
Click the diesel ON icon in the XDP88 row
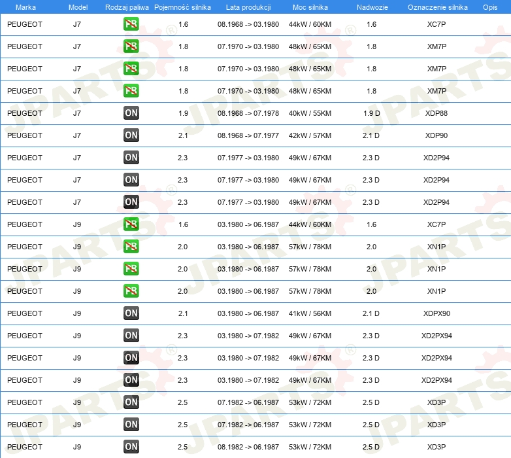click(x=131, y=113)
